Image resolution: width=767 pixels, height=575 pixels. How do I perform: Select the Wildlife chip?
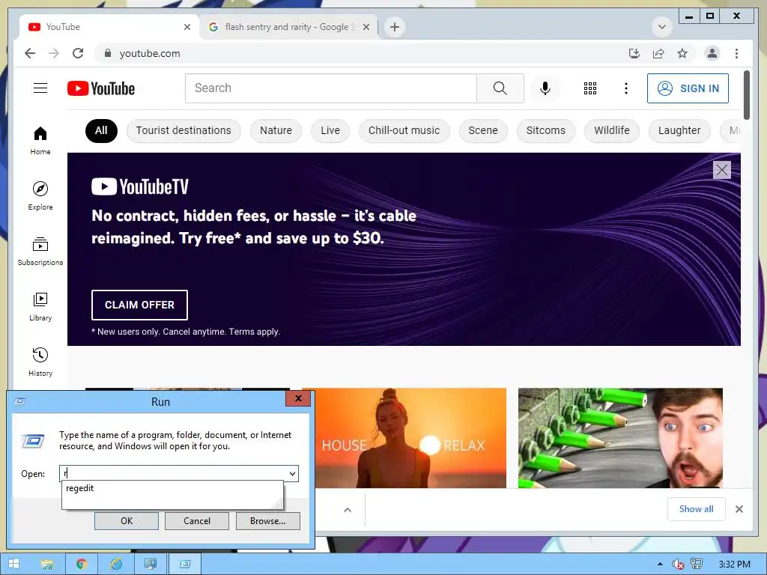click(x=611, y=130)
